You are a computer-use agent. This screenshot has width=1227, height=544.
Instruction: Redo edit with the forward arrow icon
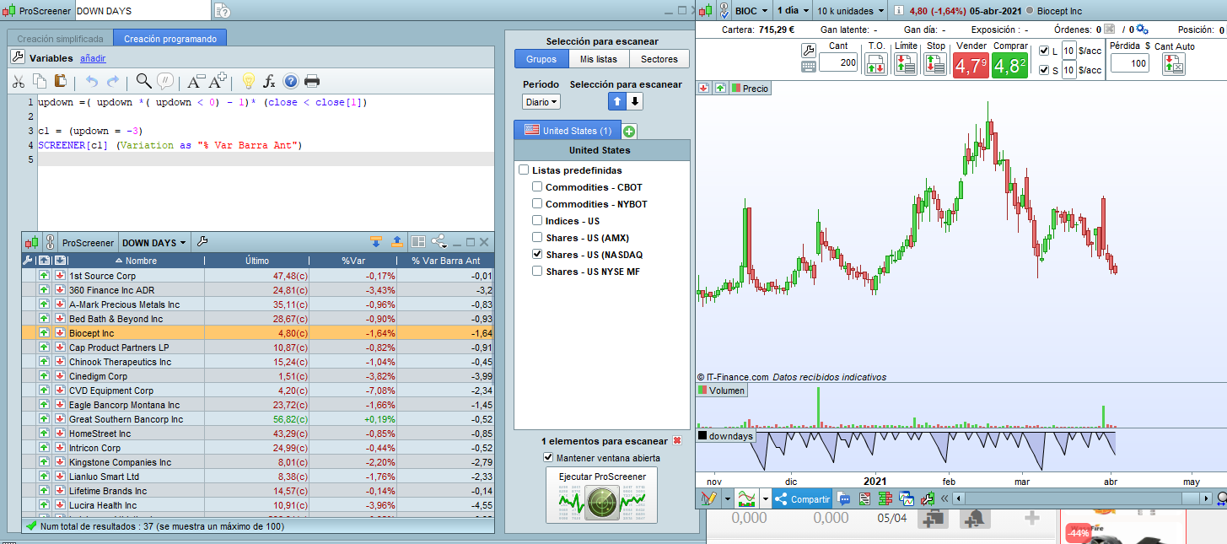coord(112,81)
